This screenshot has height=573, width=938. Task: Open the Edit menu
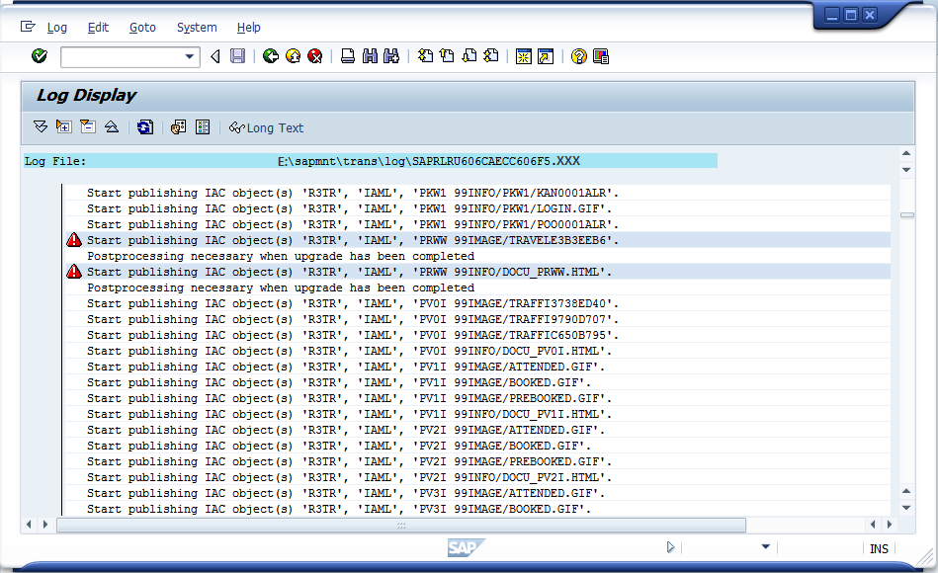(x=98, y=28)
